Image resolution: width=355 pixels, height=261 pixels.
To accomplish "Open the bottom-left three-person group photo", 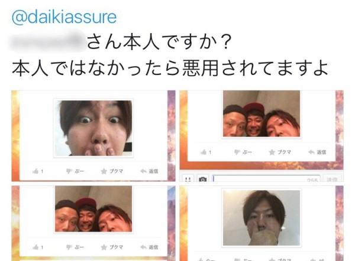I will [93, 209].
